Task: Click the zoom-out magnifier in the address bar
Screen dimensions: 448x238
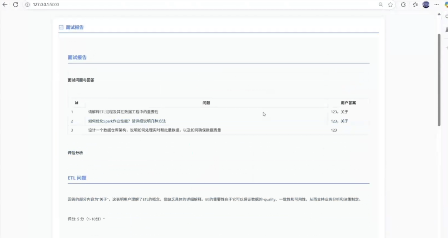Action: coord(381,5)
